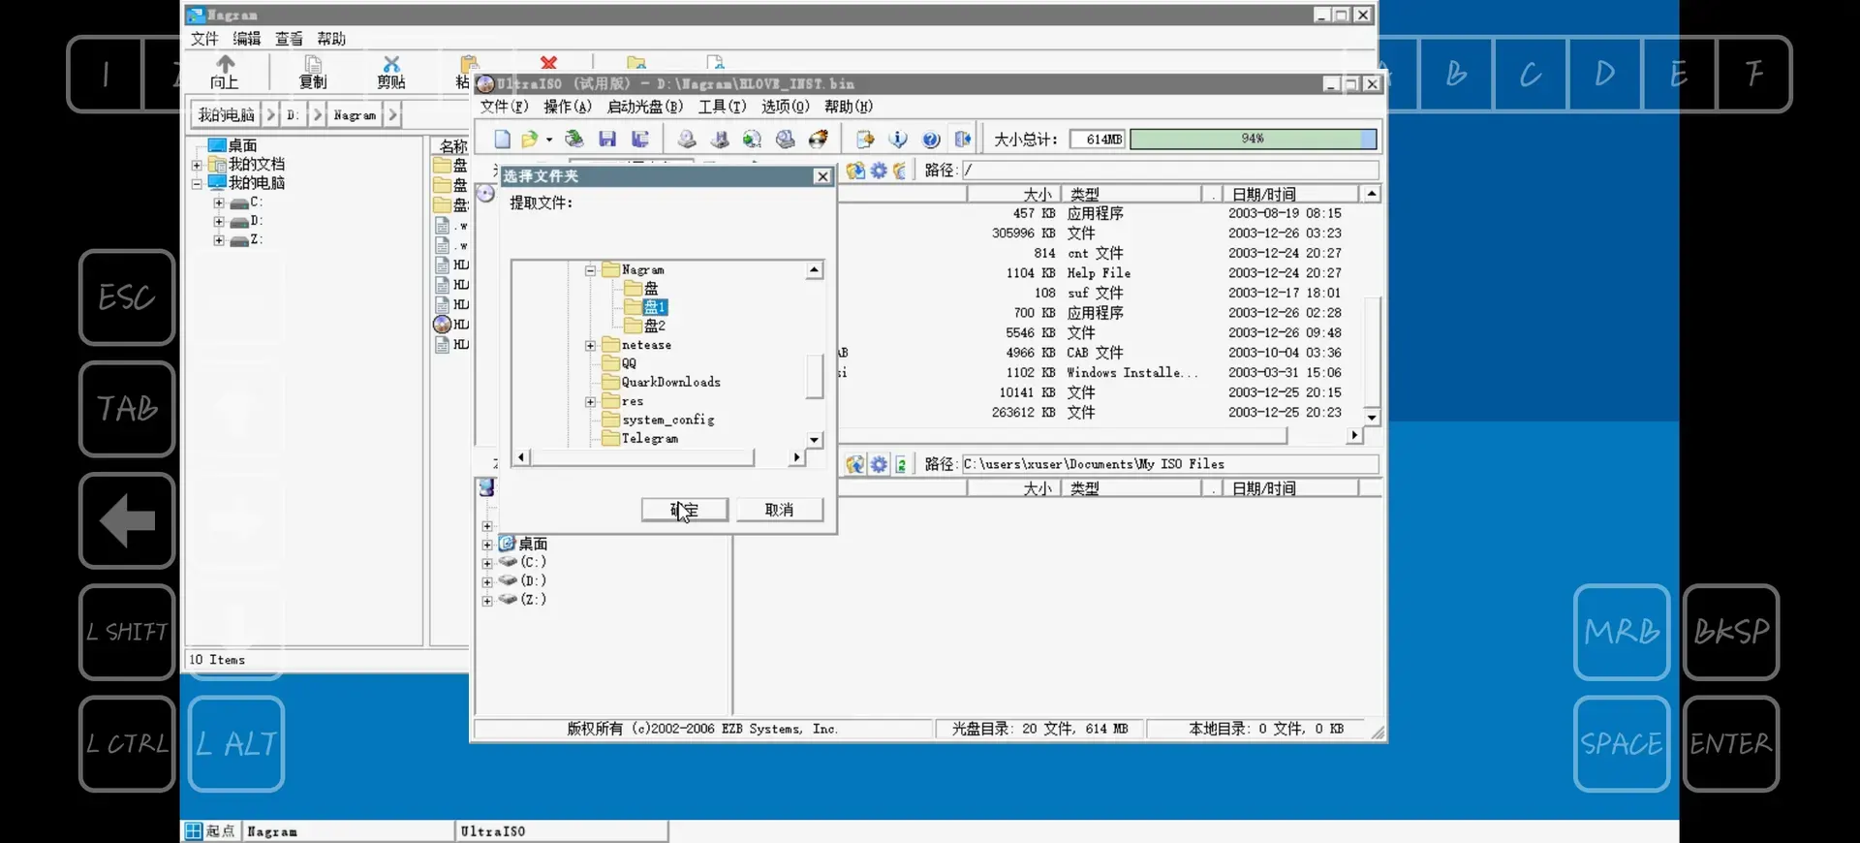The image size is (1860, 843).
Task: Click the 剪贴 scissors icon in Nagram toolbar
Action: coord(391,72)
